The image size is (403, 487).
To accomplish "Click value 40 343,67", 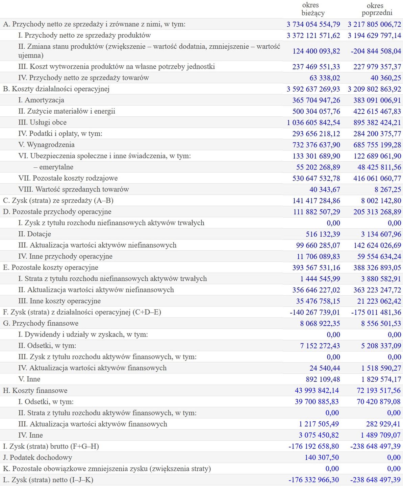I will click(325, 189).
